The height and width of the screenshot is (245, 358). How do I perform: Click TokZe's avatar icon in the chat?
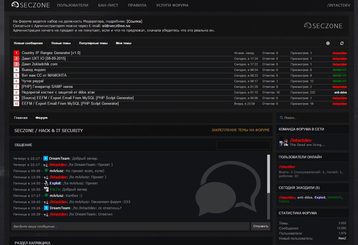[x=46, y=189]
